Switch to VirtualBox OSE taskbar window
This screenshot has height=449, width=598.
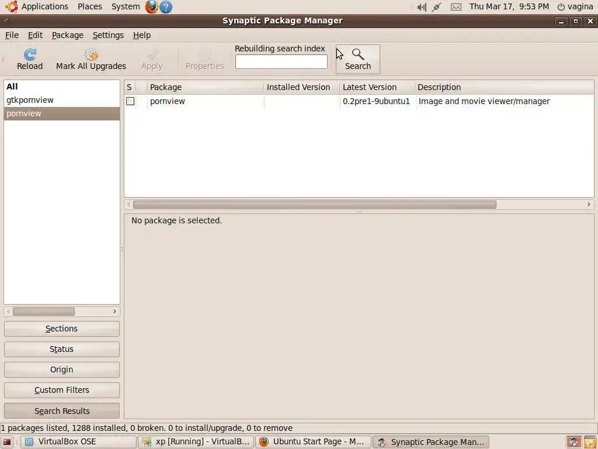tap(78, 442)
